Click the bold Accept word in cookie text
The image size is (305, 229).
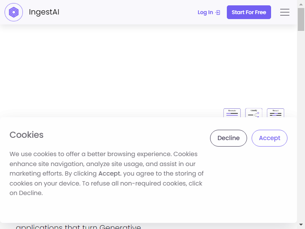point(110,174)
